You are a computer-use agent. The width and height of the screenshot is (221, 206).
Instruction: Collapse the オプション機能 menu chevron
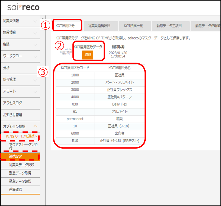(35, 126)
